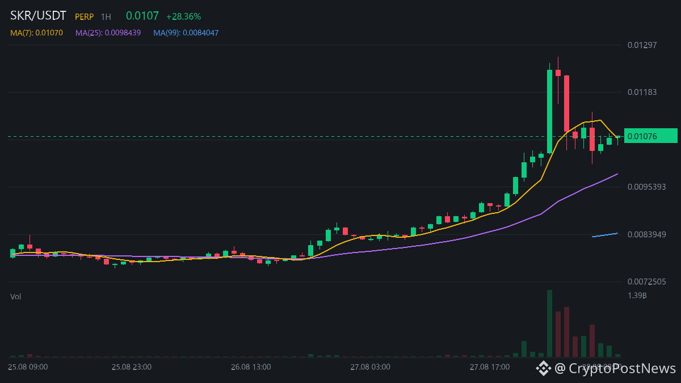Click the tallest green volume bar
The width and height of the screenshot is (681, 383).
549,323
